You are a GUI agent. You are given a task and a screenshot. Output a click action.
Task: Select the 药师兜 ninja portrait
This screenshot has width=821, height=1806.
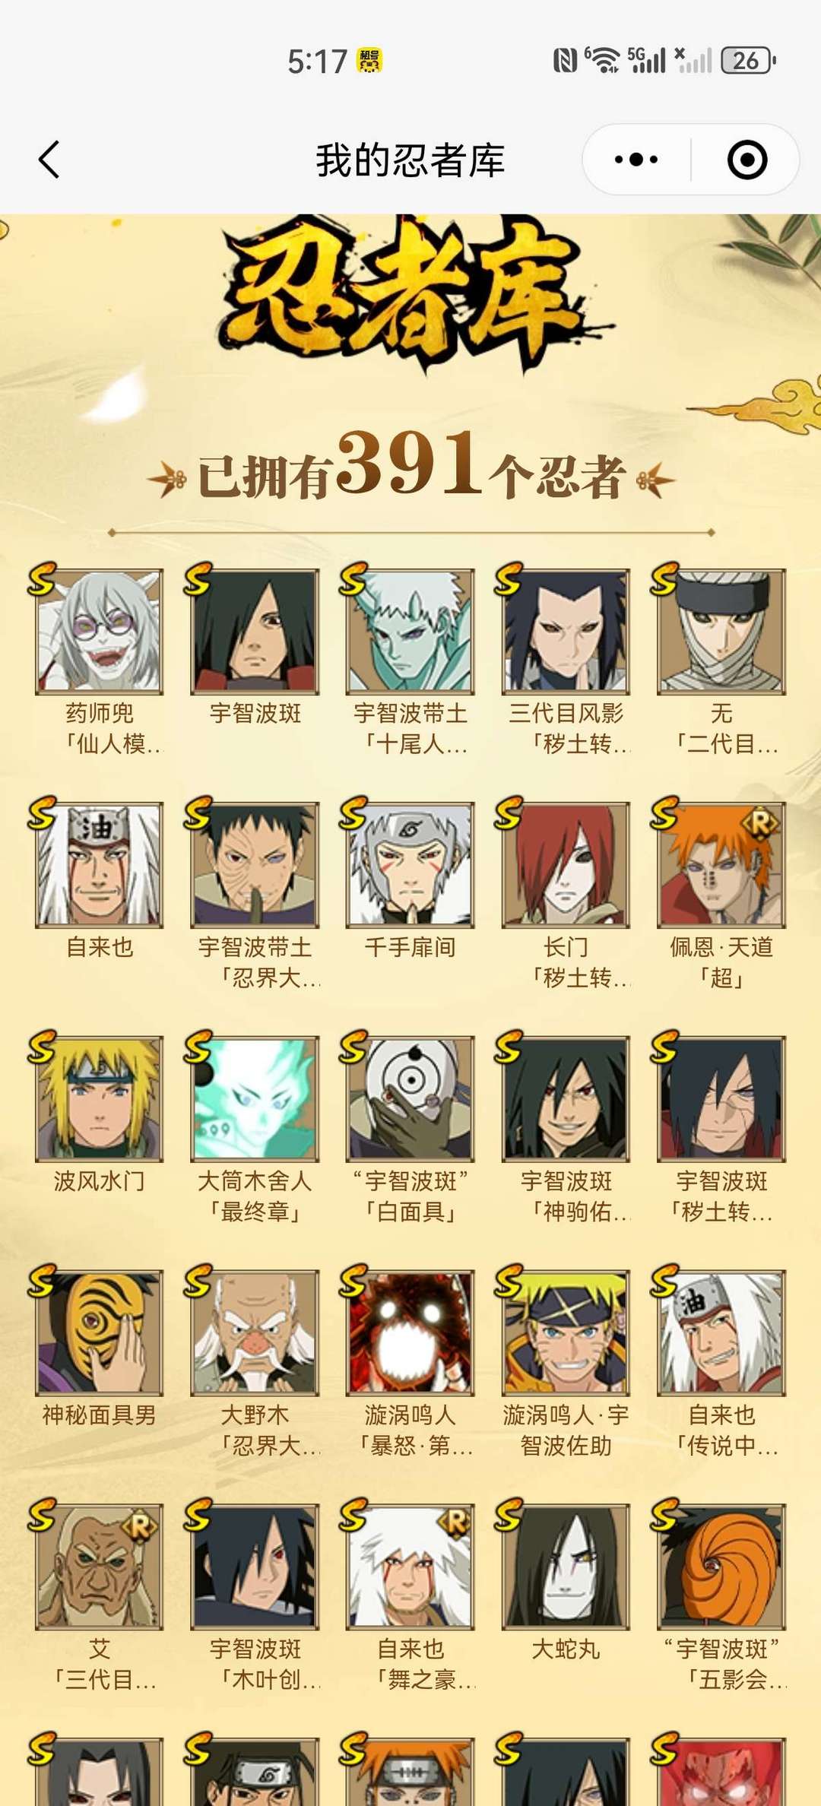100,632
